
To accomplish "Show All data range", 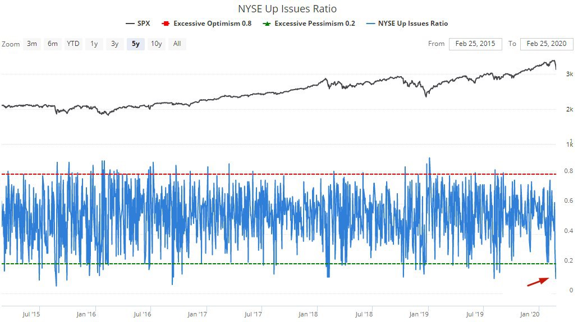I will [x=177, y=44].
